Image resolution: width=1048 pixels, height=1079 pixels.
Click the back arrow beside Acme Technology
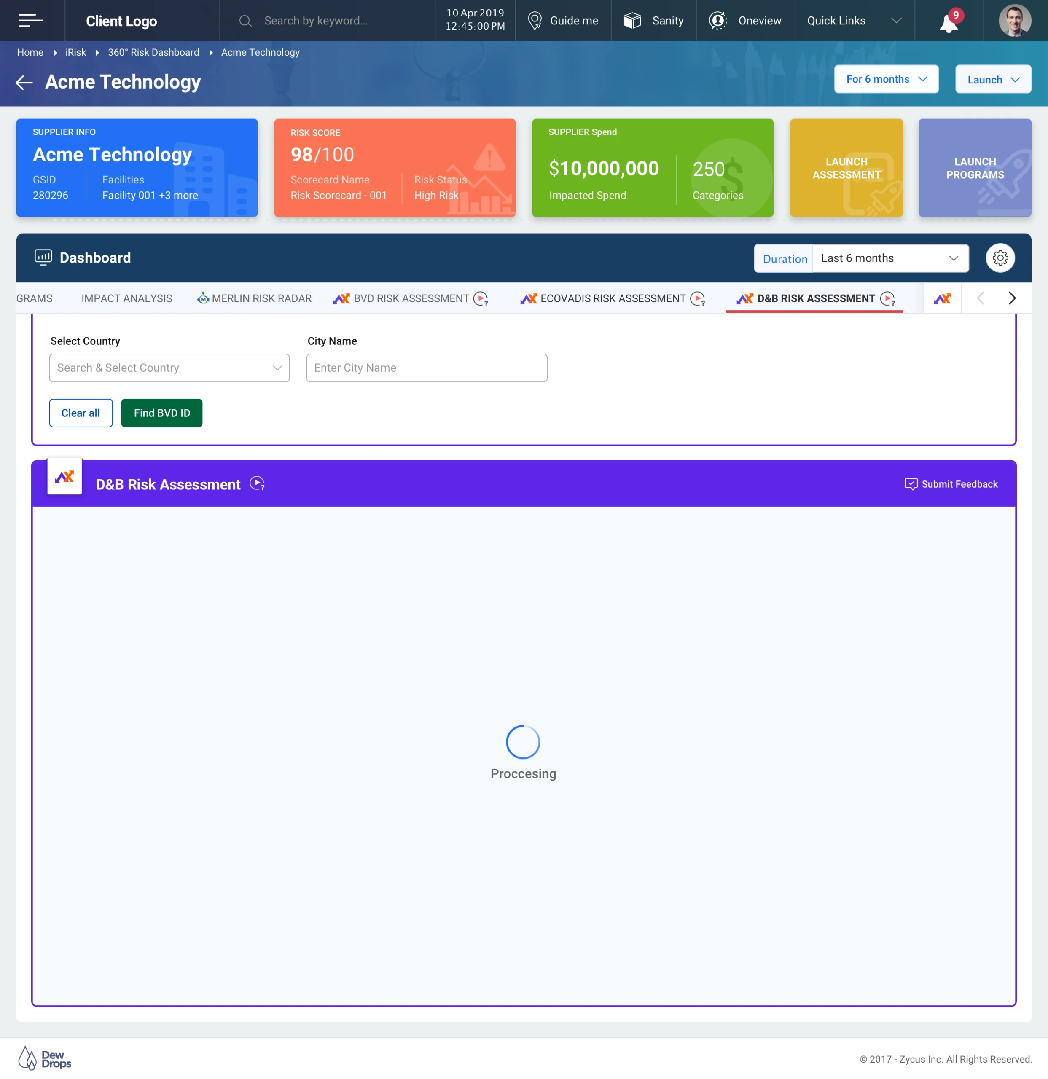[24, 83]
